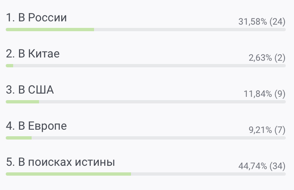Screen dimensions: 294x190
Task: Click the gray unfilled part of the В США bar
Action: tap(163, 102)
